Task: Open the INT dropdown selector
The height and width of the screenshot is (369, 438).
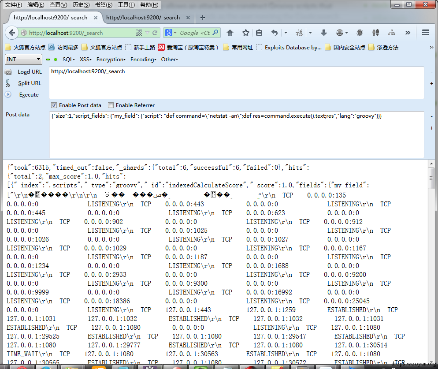Action: click(x=23, y=59)
